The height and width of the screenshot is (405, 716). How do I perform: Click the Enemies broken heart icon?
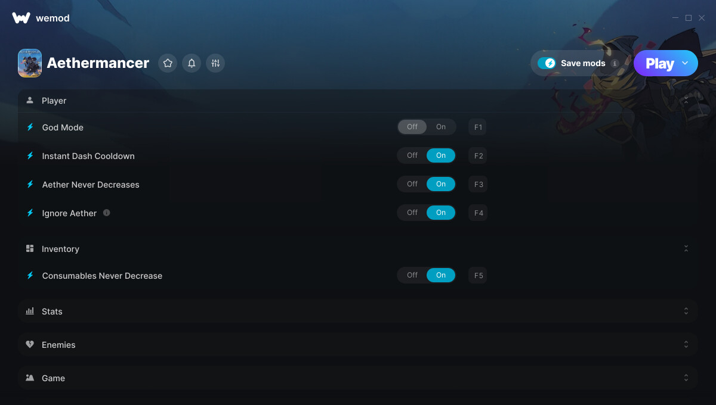pos(30,344)
